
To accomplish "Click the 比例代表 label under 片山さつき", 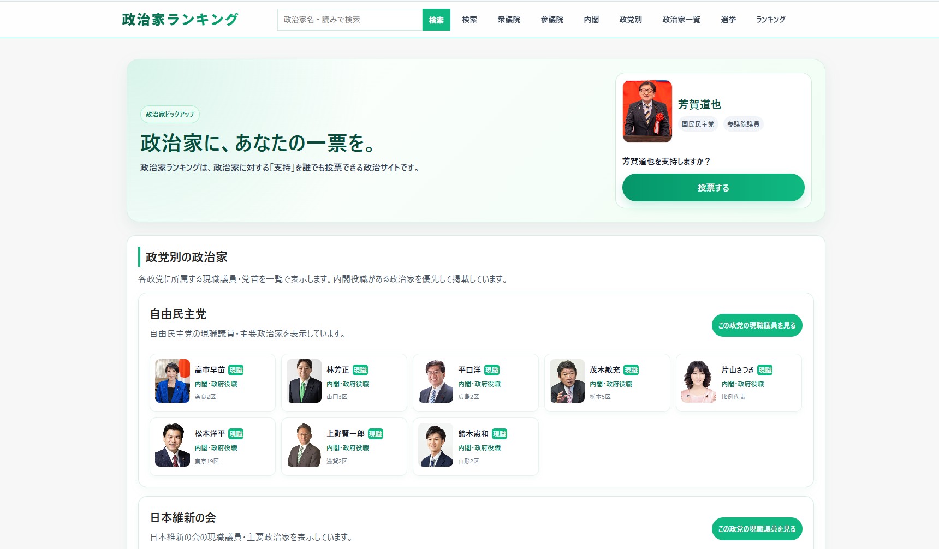I will (x=733, y=397).
